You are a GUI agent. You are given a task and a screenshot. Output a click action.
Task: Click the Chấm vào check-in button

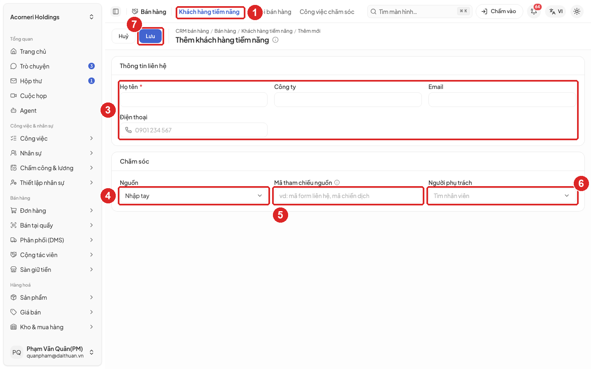tap(499, 11)
